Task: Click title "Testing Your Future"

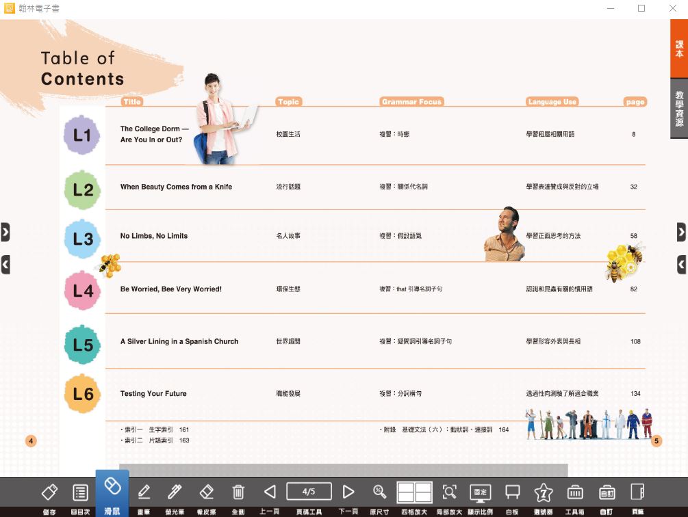Action: tap(153, 393)
